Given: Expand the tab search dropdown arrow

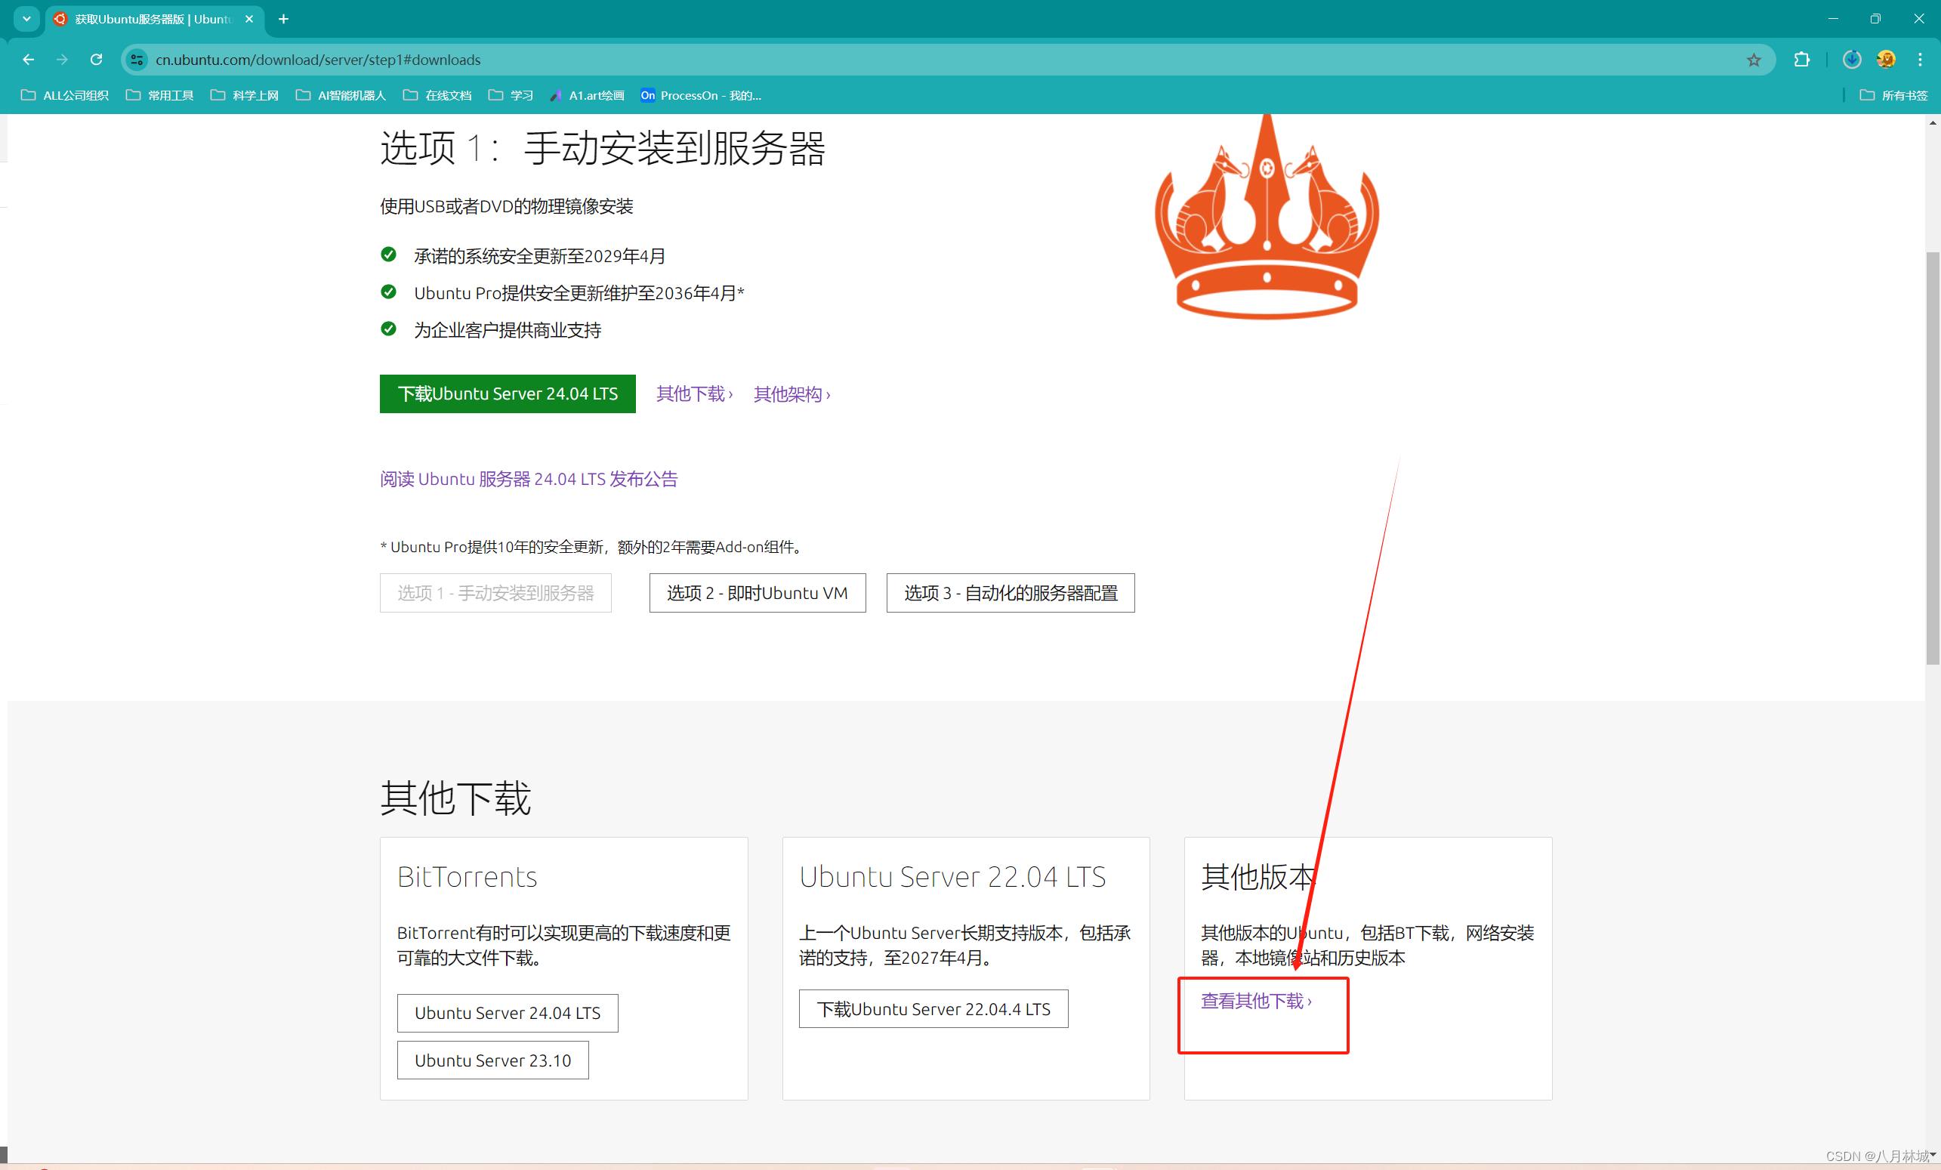Looking at the screenshot, I should [26, 19].
